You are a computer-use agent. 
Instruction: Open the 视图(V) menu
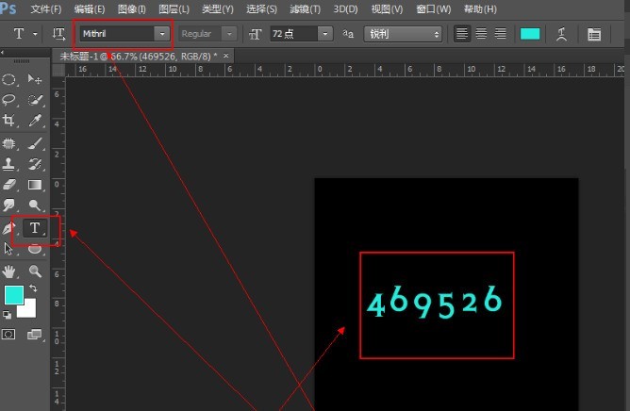tap(387, 8)
